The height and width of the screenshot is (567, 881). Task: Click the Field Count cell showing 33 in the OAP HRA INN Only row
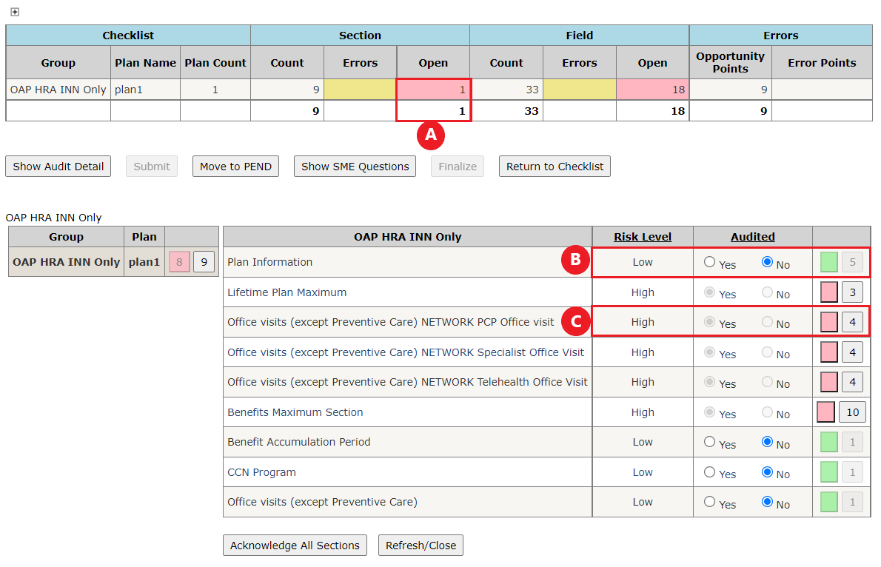506,90
